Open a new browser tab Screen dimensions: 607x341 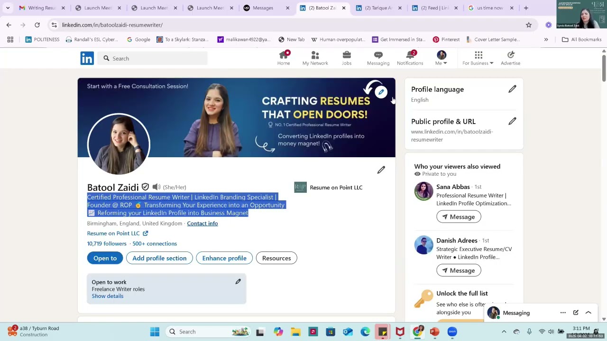pyautogui.click(x=526, y=8)
